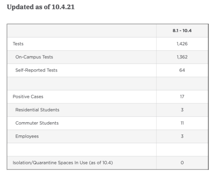Viewport: 217px width, 175px height.
Task: Click the blank row below Self-Reported Tests
Action: click(108, 83)
